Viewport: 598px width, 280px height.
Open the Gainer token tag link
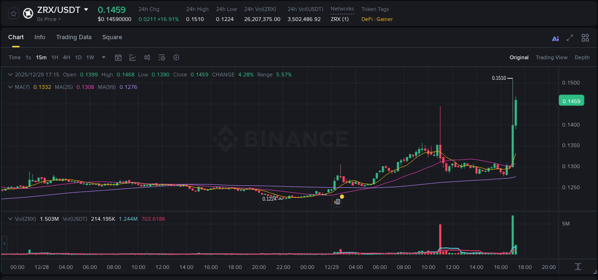tap(384, 19)
